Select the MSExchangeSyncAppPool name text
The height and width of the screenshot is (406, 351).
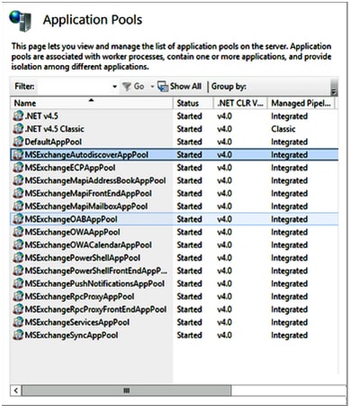[71, 335]
